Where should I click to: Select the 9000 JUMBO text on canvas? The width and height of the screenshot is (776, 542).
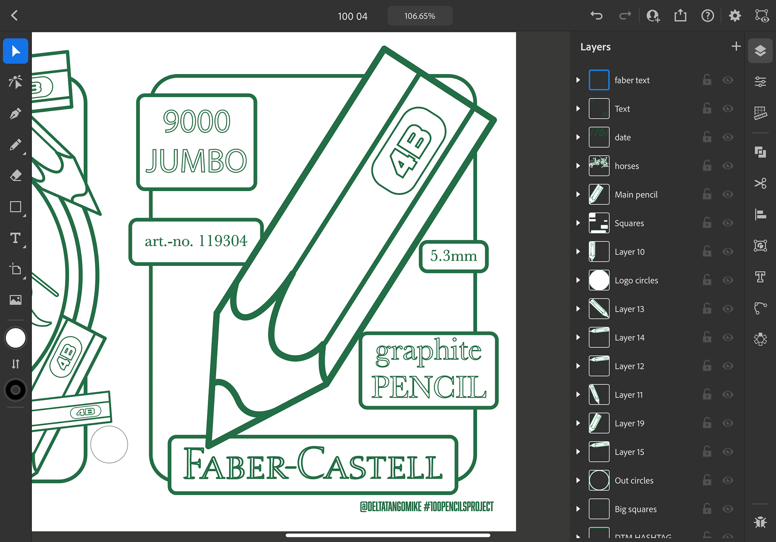[x=196, y=141]
